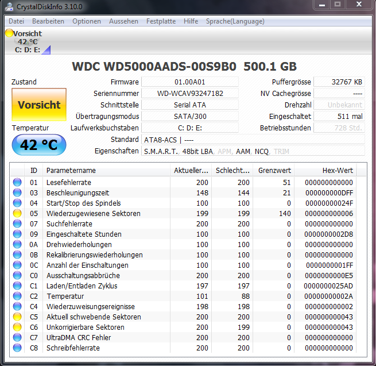Click the yellow Vorsicht health status button
Viewport: 376px width, 366px height.
(x=39, y=105)
